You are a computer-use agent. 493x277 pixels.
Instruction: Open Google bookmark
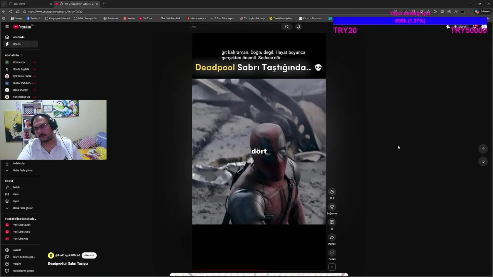[x=17, y=18]
